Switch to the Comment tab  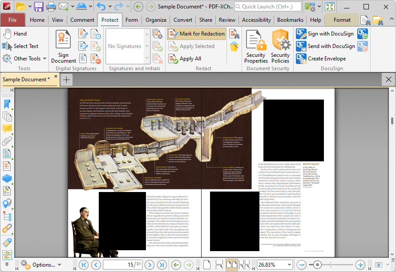point(82,20)
